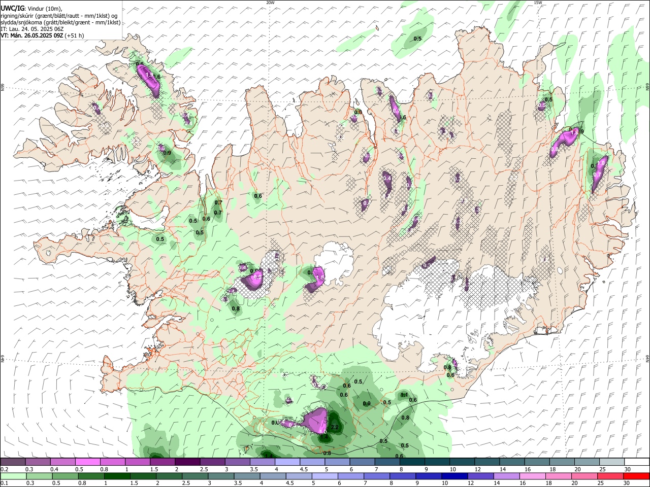Pick the darkest purple swatch labeled 2 in upper legend
650x487 pixels.
[187, 462]
